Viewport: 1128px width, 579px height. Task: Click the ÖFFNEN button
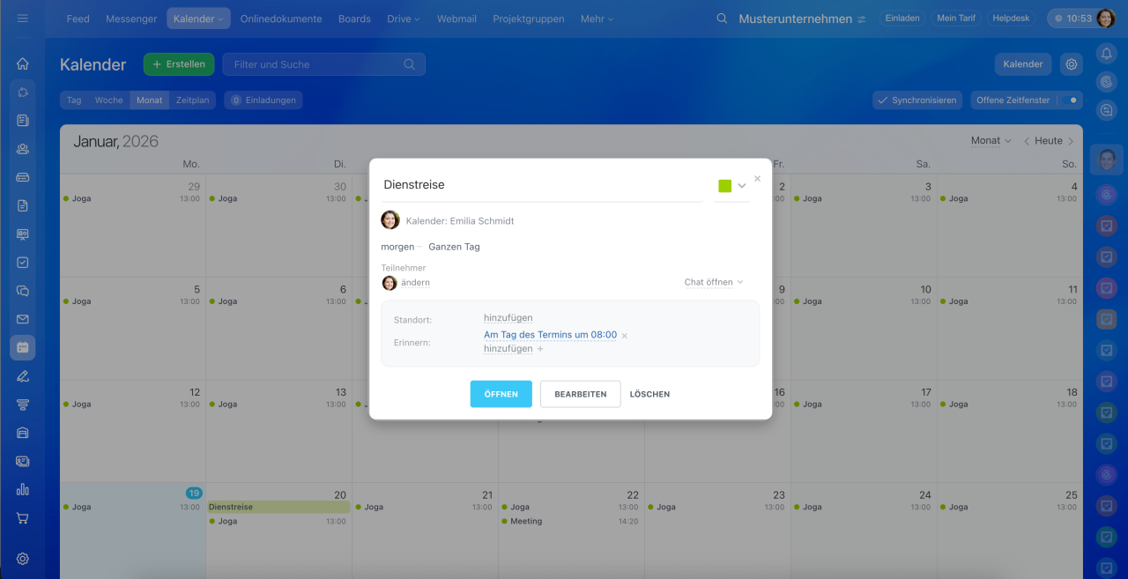pos(501,394)
